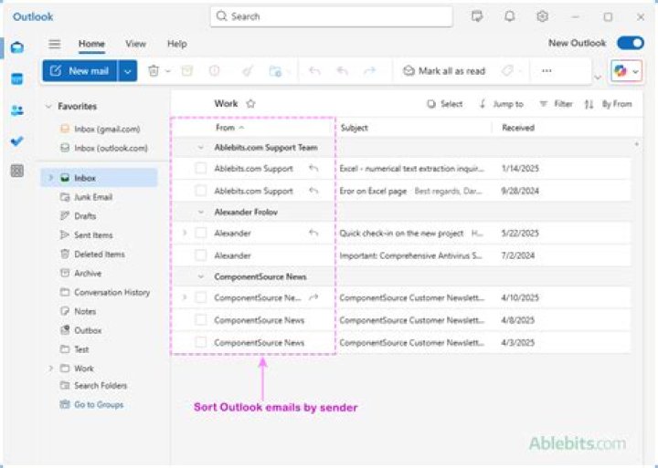Open the Jump to button
The height and width of the screenshot is (468, 658).
tap(502, 104)
